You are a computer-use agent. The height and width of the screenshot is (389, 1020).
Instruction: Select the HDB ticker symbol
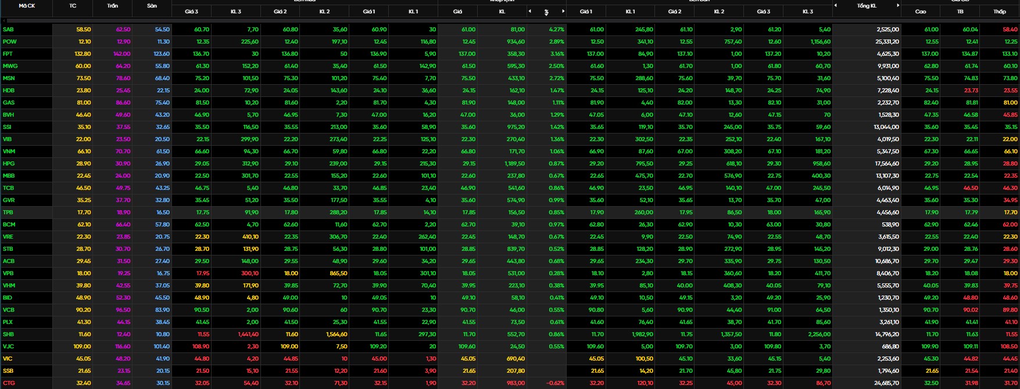[9, 90]
